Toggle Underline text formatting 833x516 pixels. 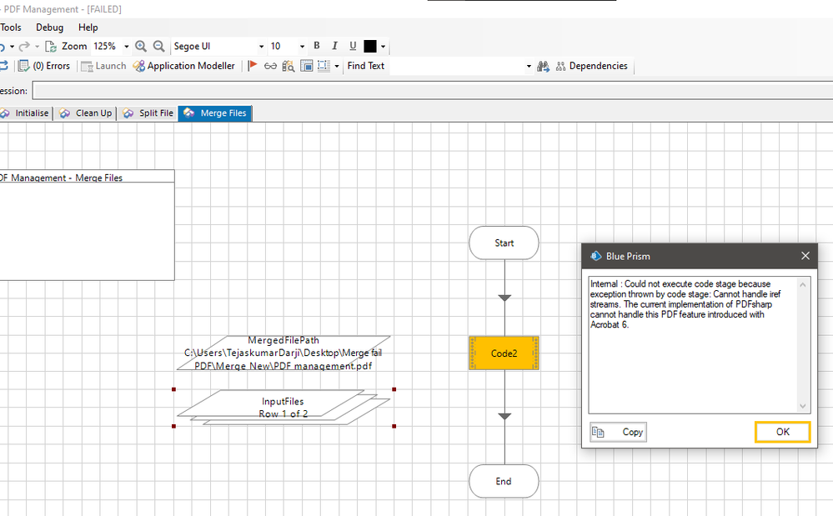[x=353, y=46]
